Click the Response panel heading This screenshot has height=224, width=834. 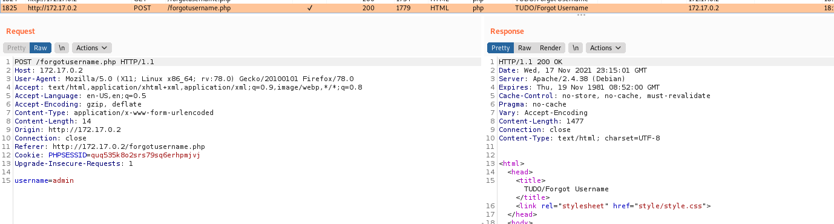[507, 31]
